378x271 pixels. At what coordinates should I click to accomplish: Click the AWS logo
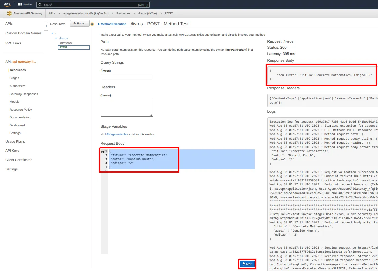pos(7,5)
